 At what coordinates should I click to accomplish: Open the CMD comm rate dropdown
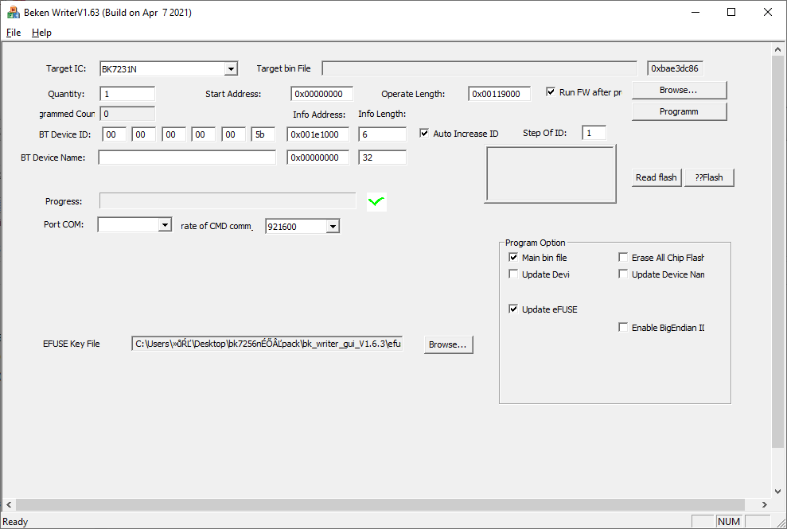[333, 225]
